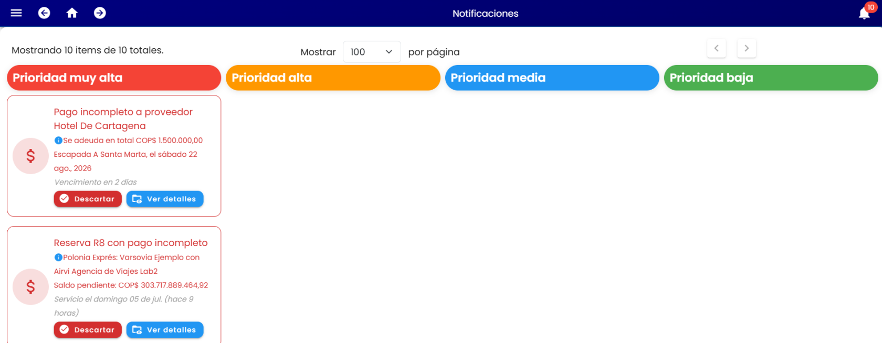
Task: Select the 'Prioridad alta' column header
Action: point(333,78)
